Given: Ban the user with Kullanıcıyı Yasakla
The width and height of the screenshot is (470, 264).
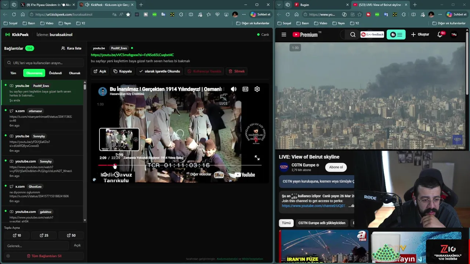Looking at the screenshot, I should 204,71.
